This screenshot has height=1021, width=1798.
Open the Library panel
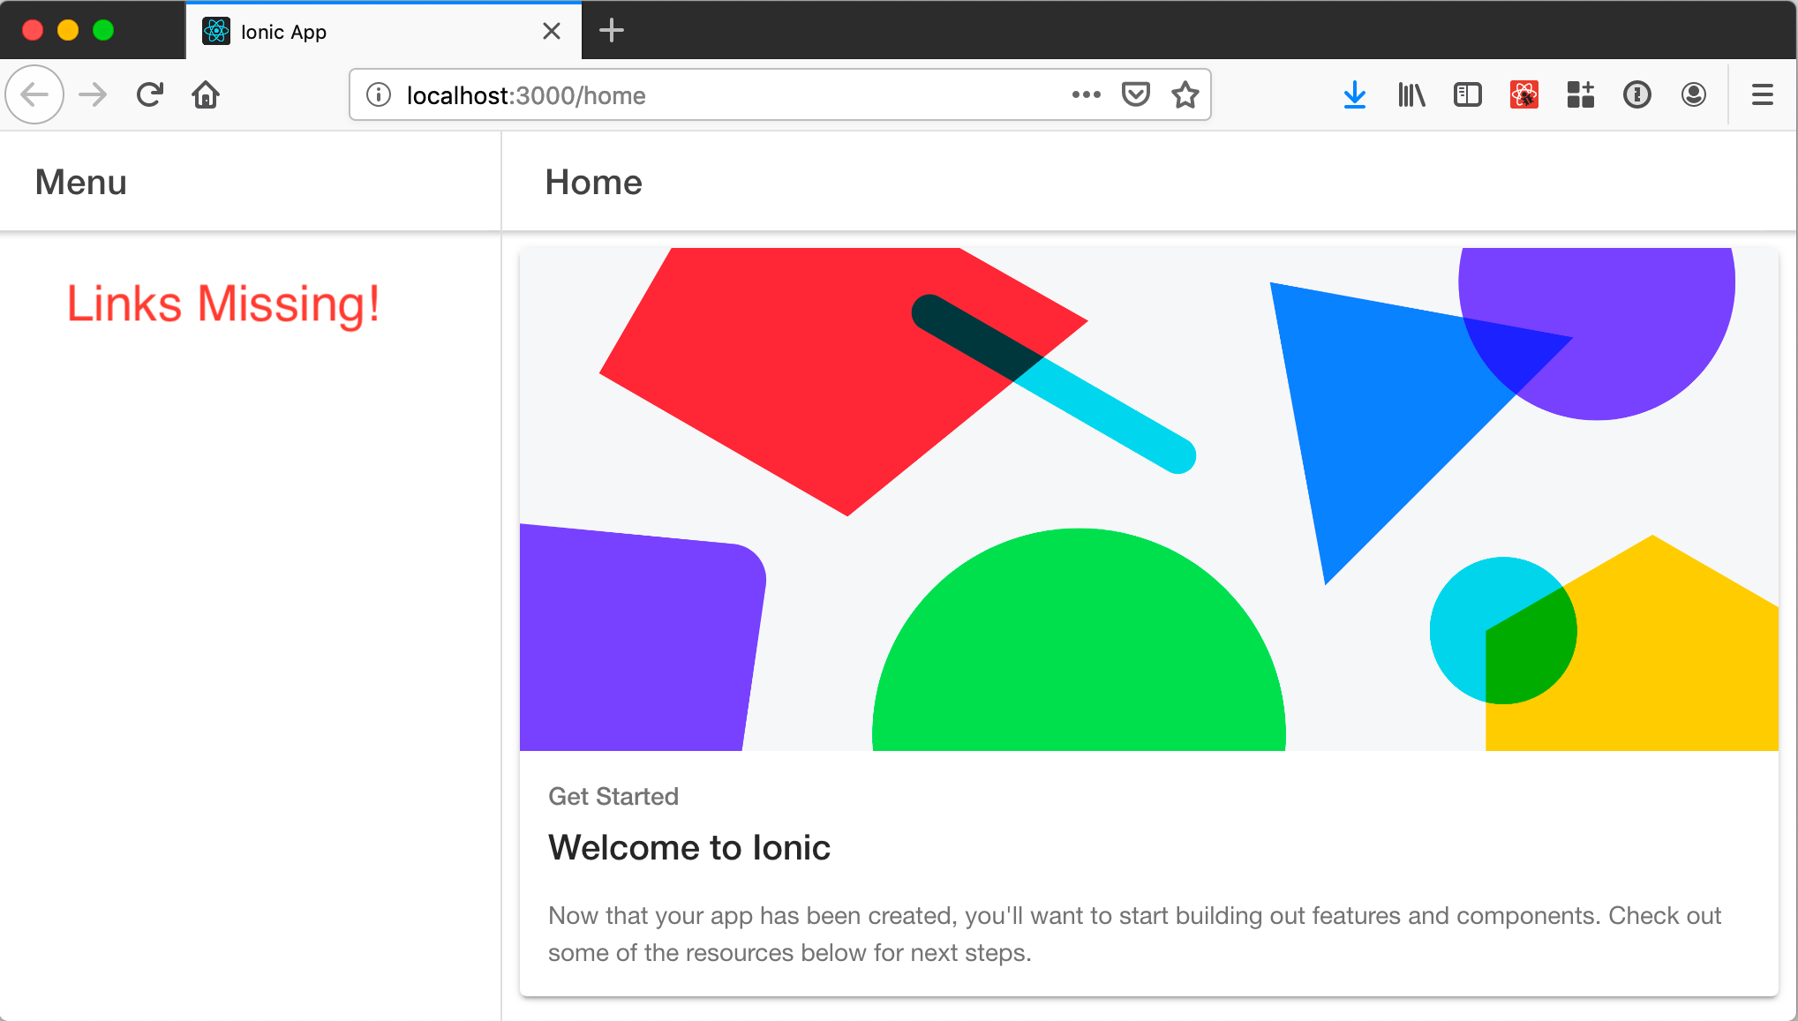[x=1411, y=94]
